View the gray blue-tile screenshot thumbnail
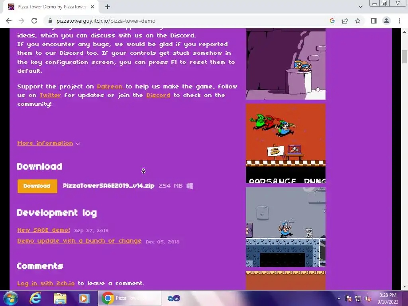Image resolution: width=408 pixels, height=306 pixels. [285, 227]
